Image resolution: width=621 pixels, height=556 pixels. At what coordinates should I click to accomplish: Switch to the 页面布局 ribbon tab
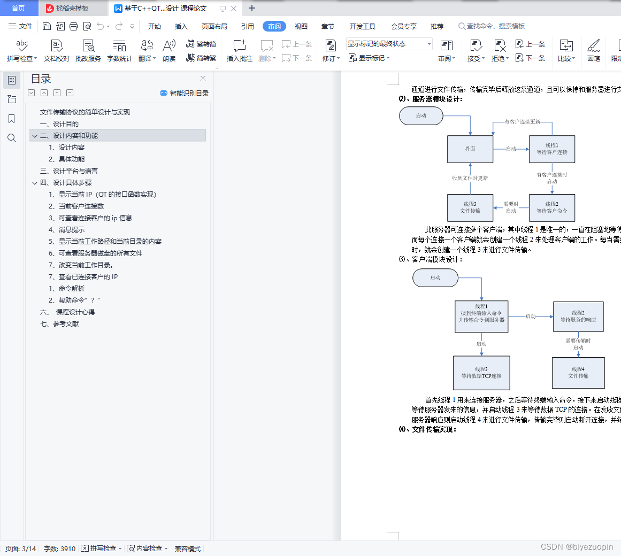214,26
